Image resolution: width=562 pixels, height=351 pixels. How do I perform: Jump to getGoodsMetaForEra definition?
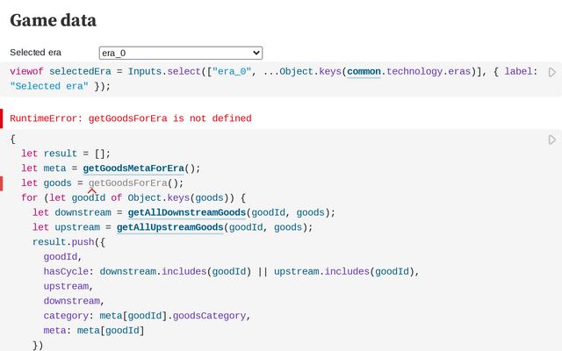click(141, 168)
